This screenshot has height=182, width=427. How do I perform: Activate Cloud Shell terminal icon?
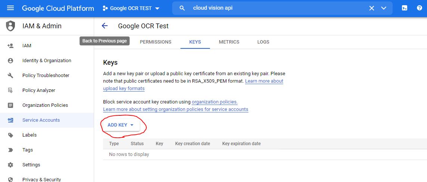pyautogui.click(x=405, y=8)
